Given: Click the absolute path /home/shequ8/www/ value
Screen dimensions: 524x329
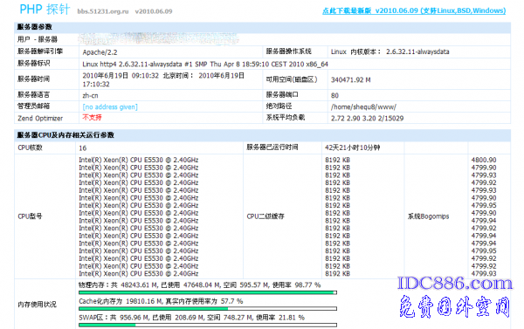Looking at the screenshot, I should tap(363, 106).
